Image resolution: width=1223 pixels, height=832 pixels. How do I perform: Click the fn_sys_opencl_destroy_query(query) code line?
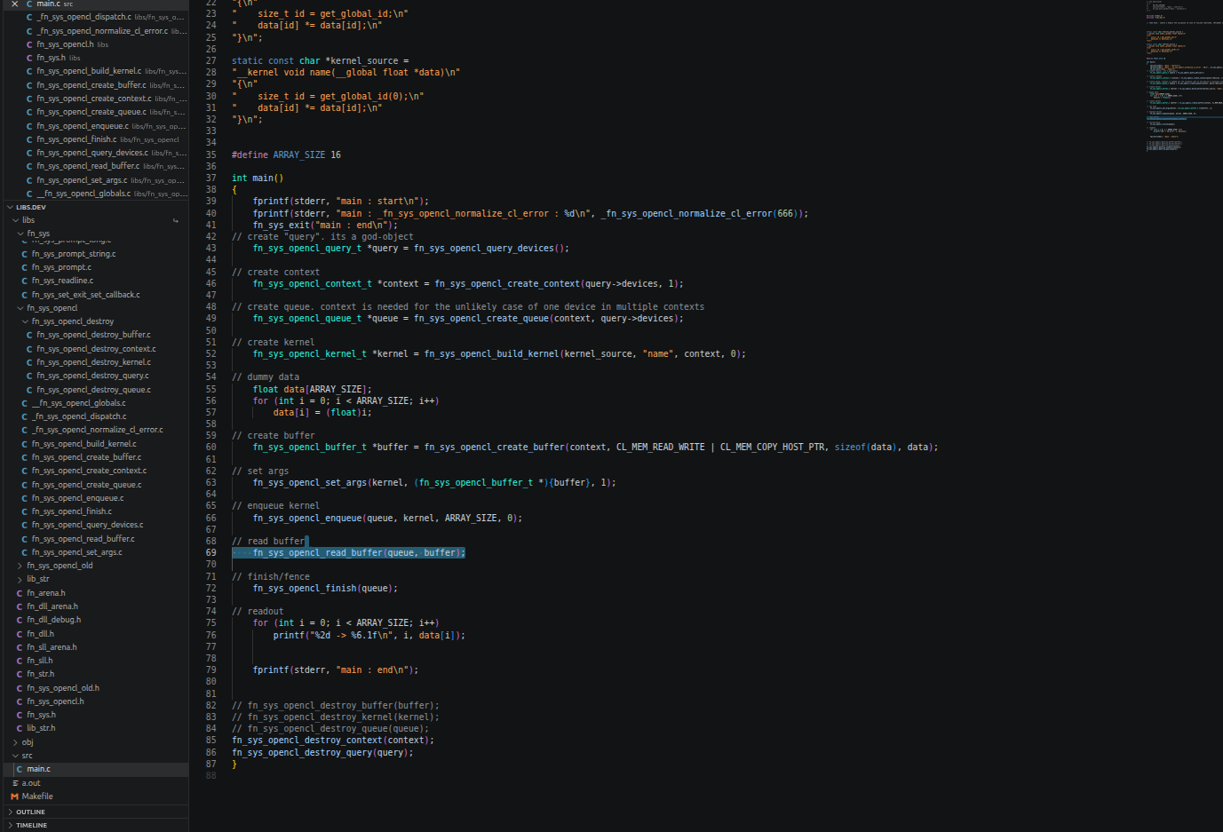pyautogui.click(x=322, y=752)
